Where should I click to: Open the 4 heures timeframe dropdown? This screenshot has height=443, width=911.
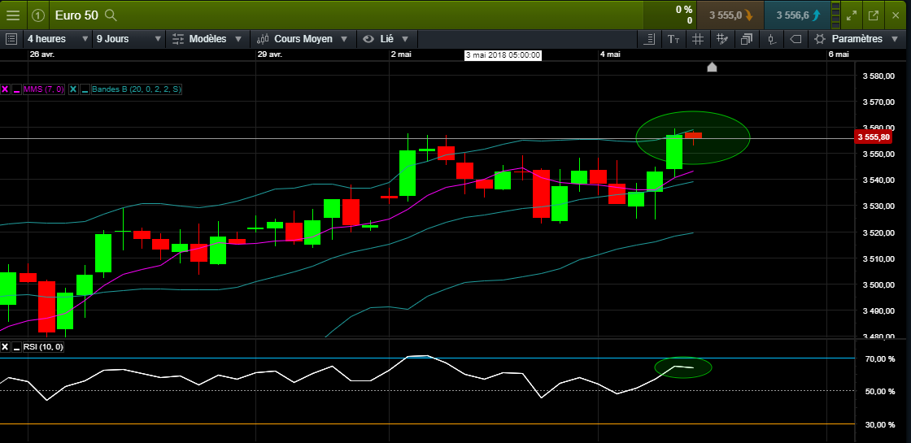tap(57, 39)
